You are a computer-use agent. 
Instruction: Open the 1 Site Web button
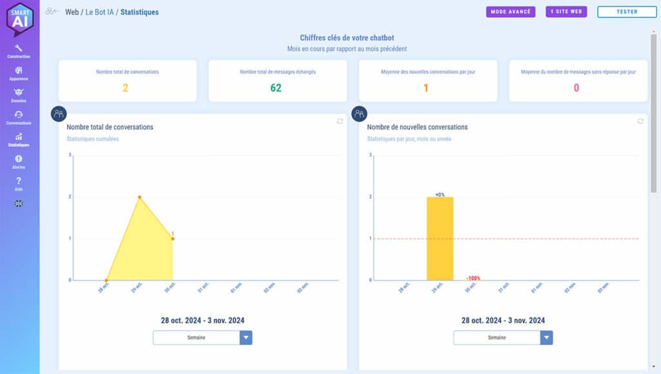coord(566,12)
